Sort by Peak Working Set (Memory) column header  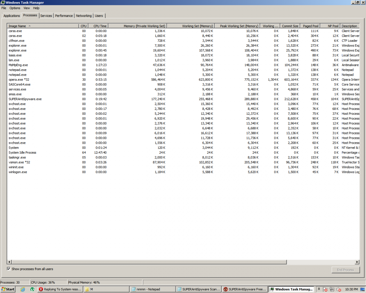click(x=237, y=26)
